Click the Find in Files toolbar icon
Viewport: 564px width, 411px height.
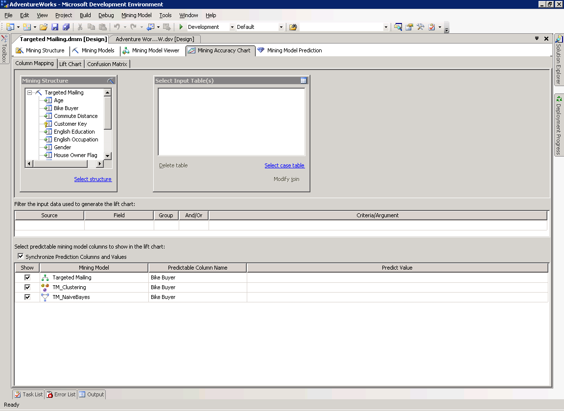pyautogui.click(x=293, y=27)
